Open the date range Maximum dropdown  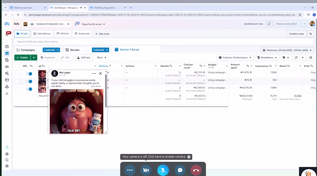[287, 50]
